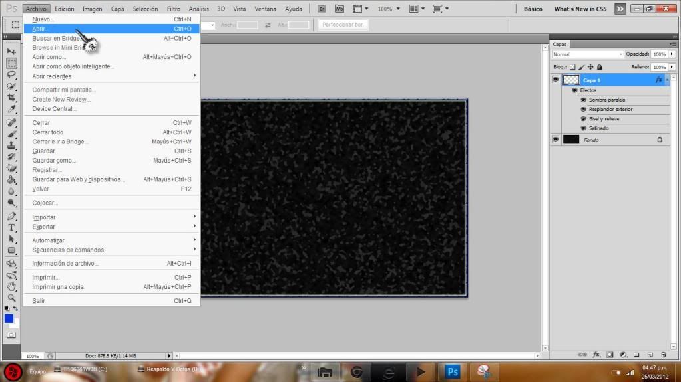Click the Photoshop taskbar icon
The height and width of the screenshot is (382, 681).
click(452, 372)
